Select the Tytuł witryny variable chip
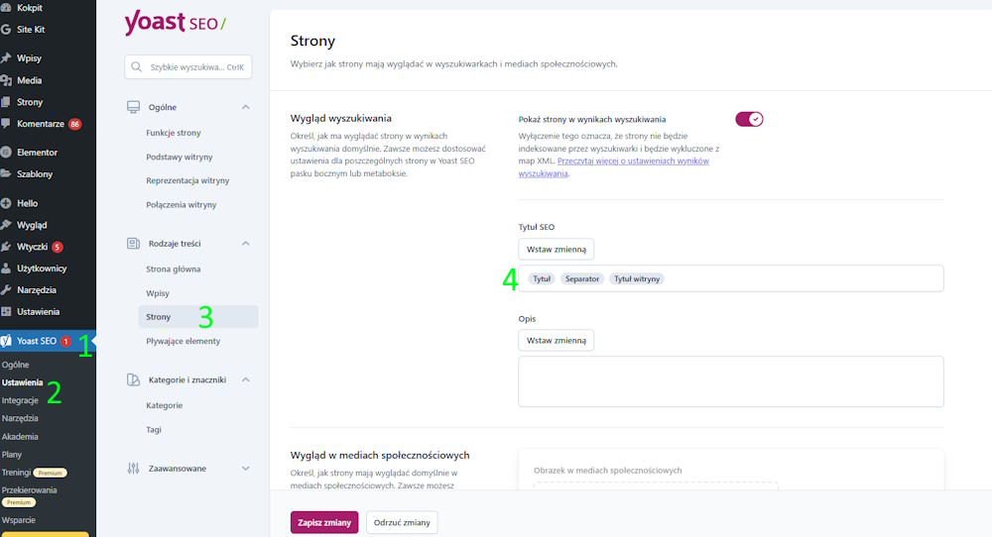 point(637,278)
